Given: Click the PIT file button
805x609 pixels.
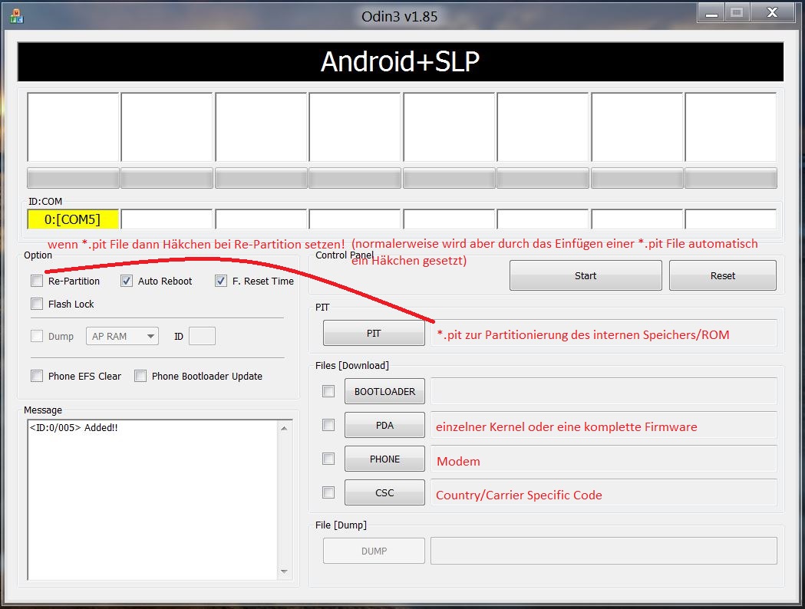Looking at the screenshot, I should (374, 333).
